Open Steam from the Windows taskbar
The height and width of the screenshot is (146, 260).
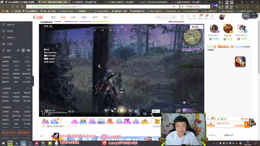[x=10, y=143]
